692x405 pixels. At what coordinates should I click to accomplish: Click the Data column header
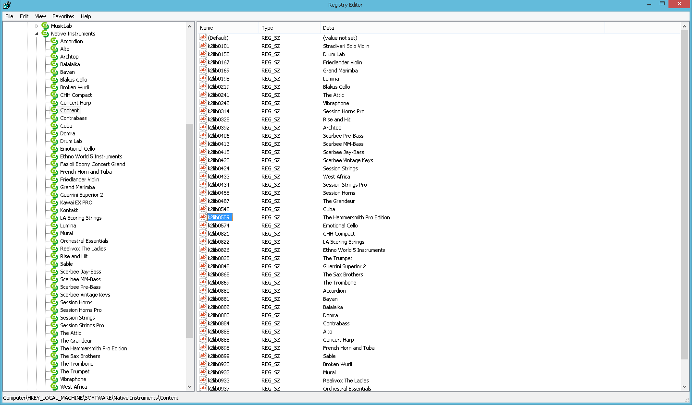click(461, 28)
